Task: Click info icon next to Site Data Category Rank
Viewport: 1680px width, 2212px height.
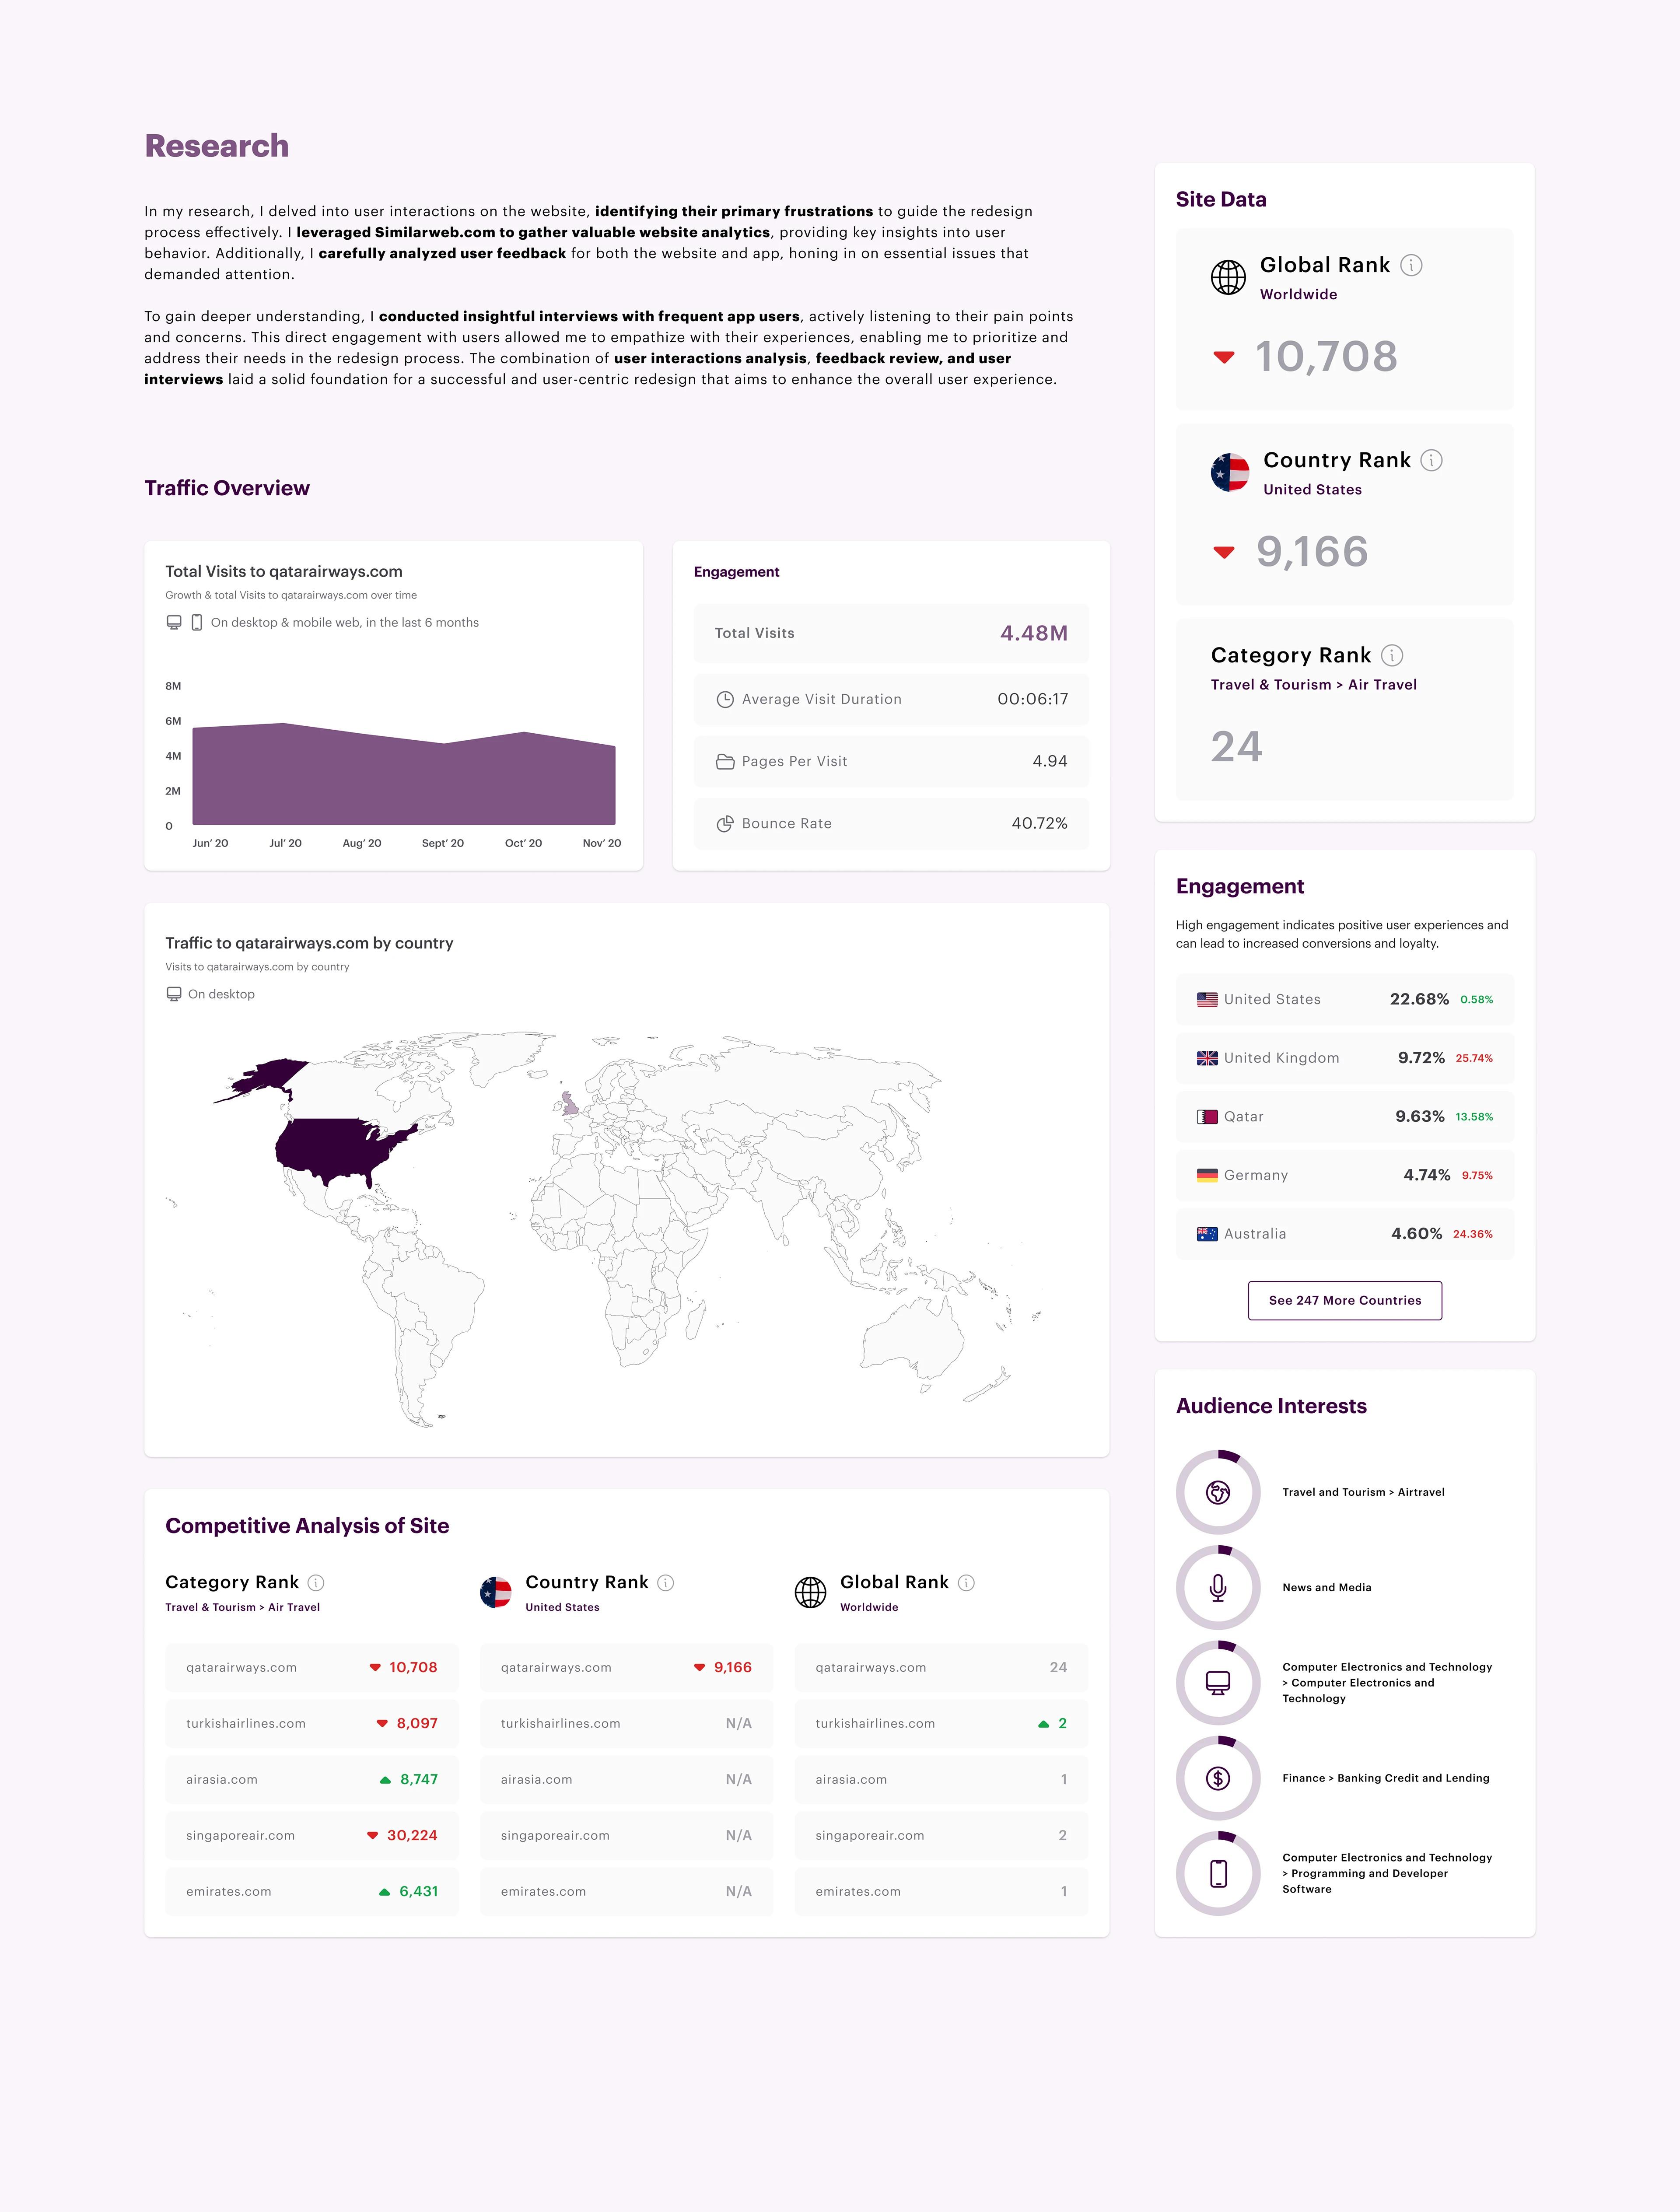Action: 1392,655
